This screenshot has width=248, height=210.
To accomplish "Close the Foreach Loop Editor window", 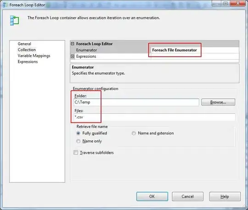I will pyautogui.click(x=238, y=3).
